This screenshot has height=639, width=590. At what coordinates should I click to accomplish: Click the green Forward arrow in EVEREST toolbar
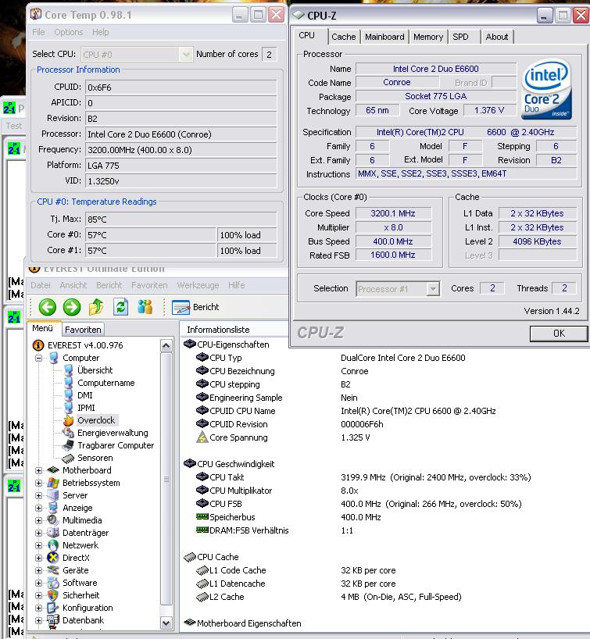click(72, 307)
